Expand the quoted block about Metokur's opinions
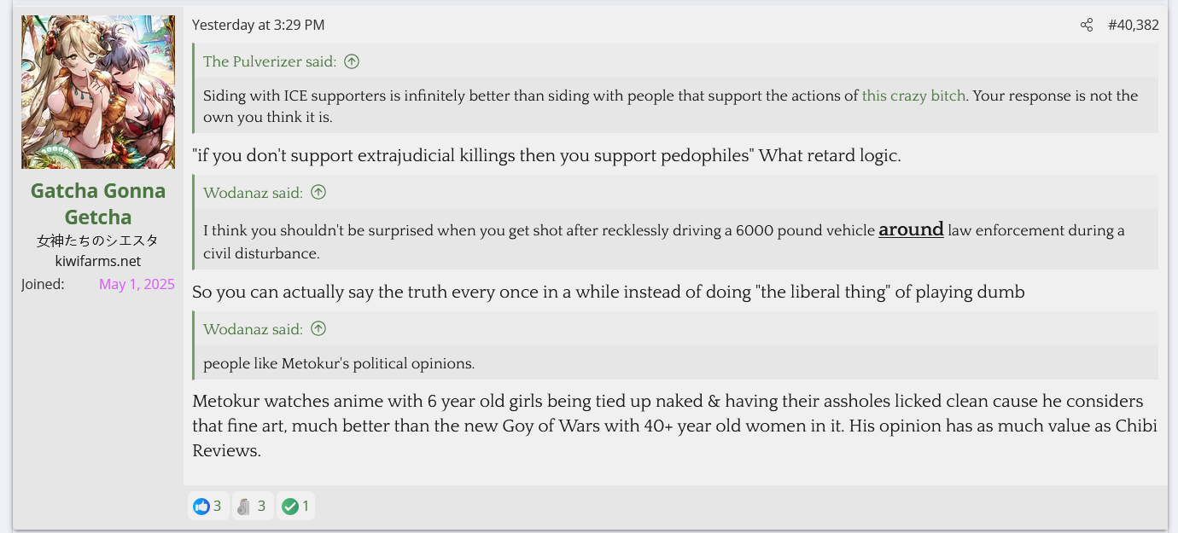This screenshot has height=533, width=1178. pos(676,363)
